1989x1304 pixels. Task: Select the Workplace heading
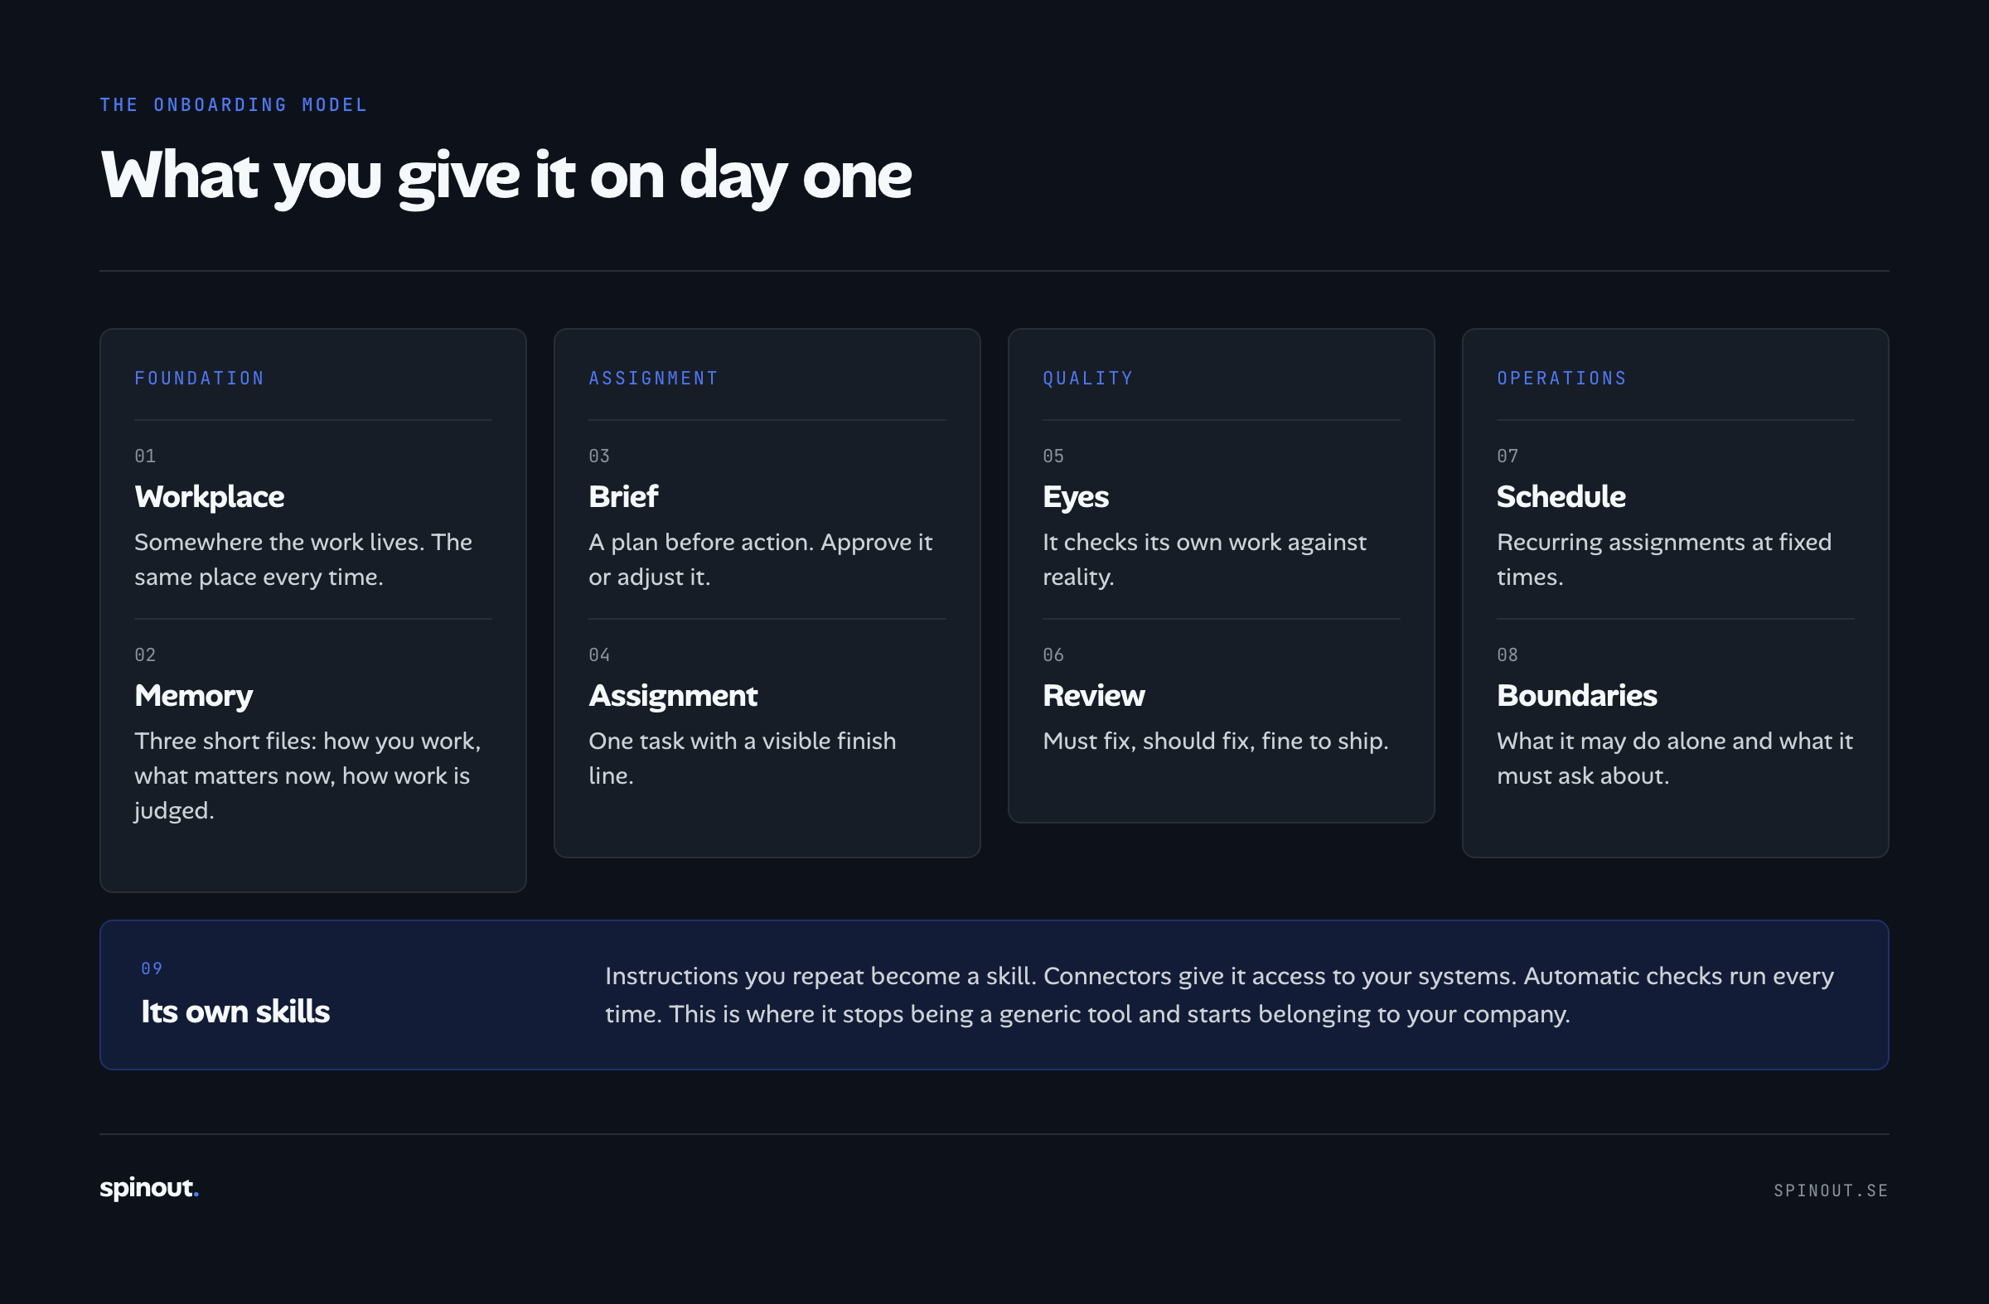coord(209,497)
